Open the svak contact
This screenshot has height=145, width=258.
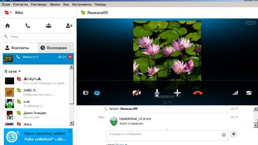37,104
